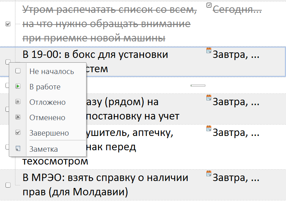Click the calendar icon of the "В 19-00" task

[209, 51]
